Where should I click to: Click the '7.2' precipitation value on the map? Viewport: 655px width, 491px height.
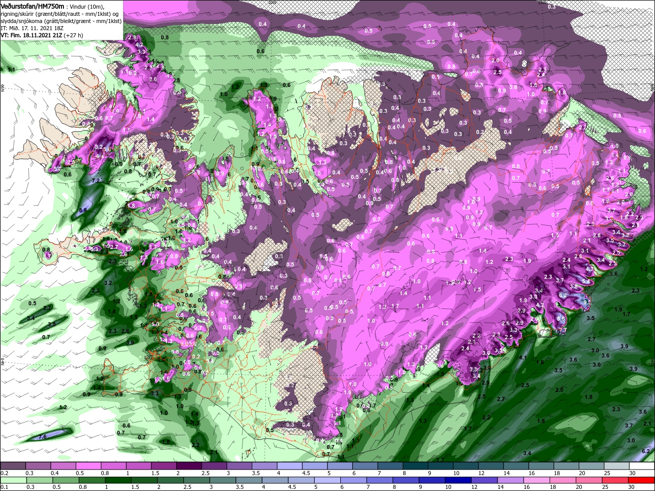tap(96, 181)
